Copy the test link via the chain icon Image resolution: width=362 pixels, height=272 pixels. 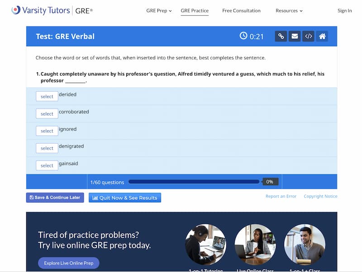point(281,36)
